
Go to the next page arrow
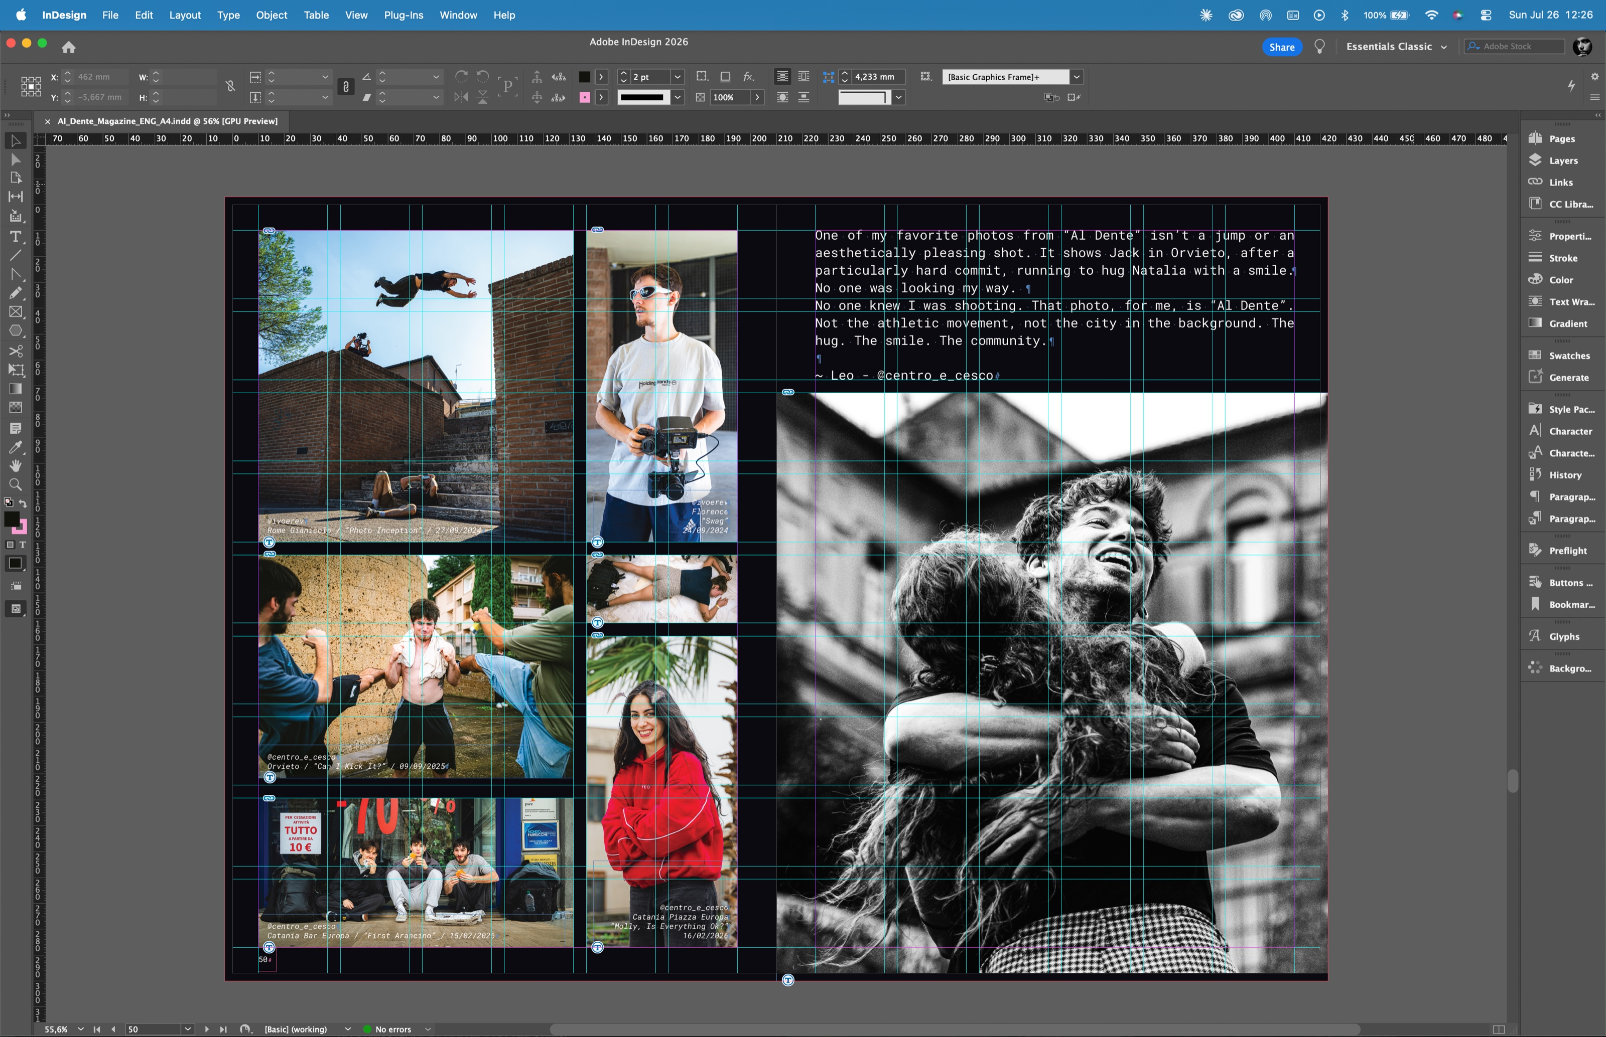207,1029
